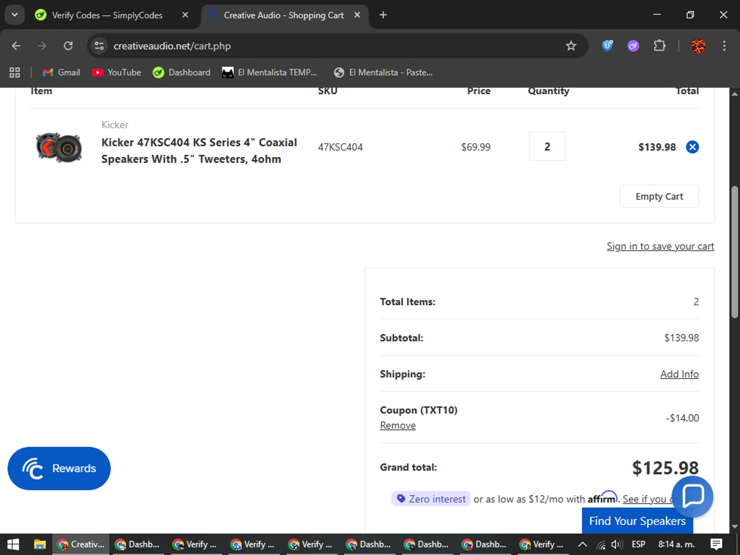Click Sign in to save your cart
Image resolution: width=740 pixels, height=555 pixels.
[x=660, y=246]
